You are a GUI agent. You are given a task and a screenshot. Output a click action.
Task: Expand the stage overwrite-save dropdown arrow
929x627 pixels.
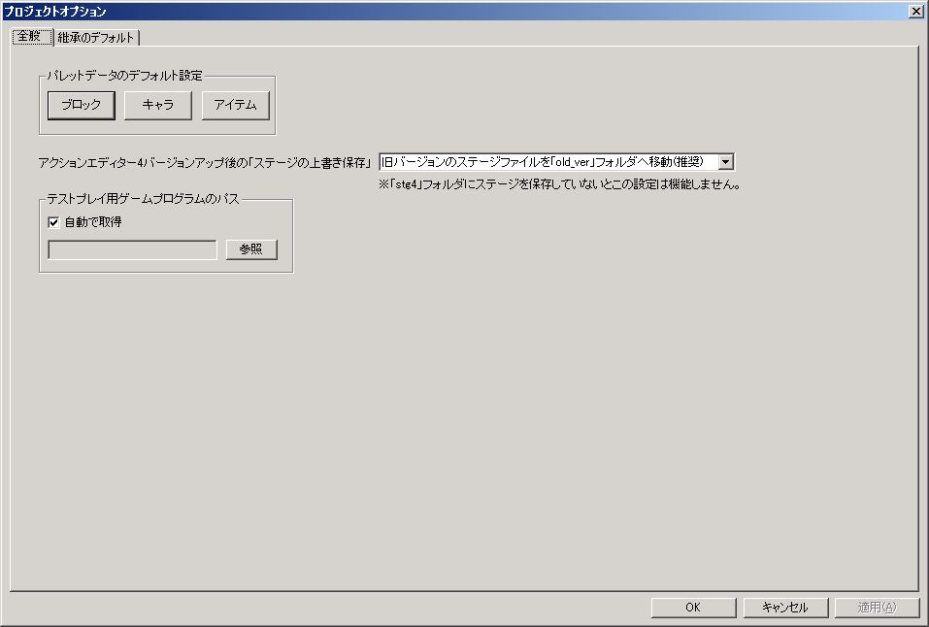coord(725,162)
